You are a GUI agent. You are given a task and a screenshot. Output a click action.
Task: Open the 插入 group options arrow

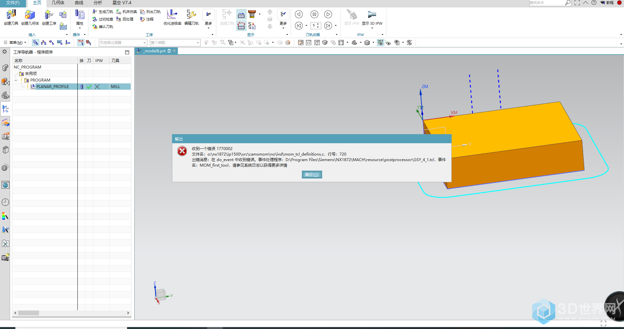67,35
